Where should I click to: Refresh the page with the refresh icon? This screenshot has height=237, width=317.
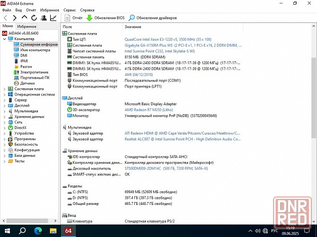(34, 18)
